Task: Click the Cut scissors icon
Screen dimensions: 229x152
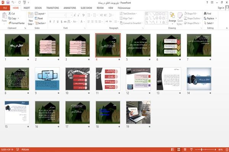Action: 10,13
